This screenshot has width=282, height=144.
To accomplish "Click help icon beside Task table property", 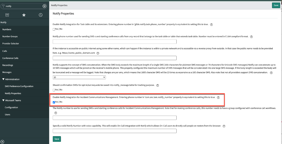I will (211, 25).
